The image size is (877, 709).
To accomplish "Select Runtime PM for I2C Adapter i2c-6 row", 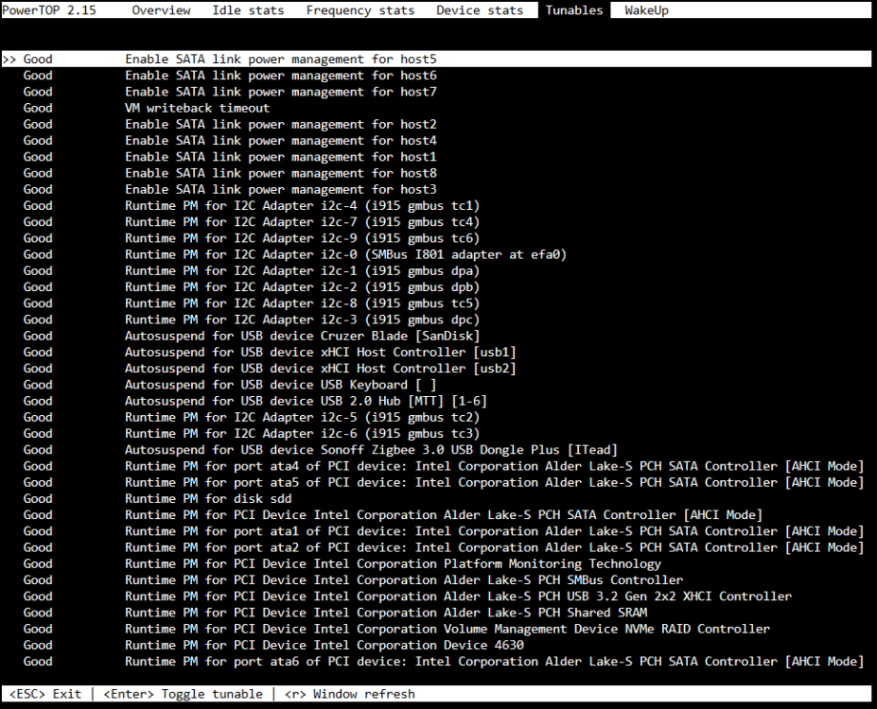I will [x=436, y=433].
